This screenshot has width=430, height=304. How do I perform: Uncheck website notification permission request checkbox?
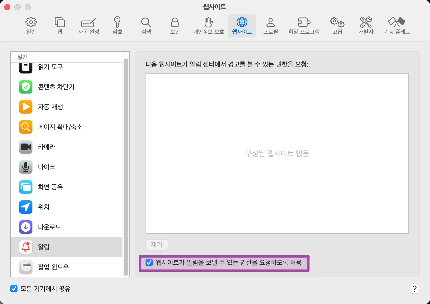(149, 262)
